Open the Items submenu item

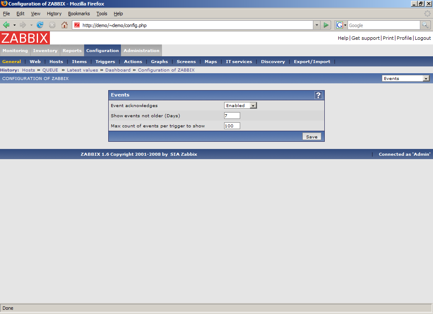(79, 62)
